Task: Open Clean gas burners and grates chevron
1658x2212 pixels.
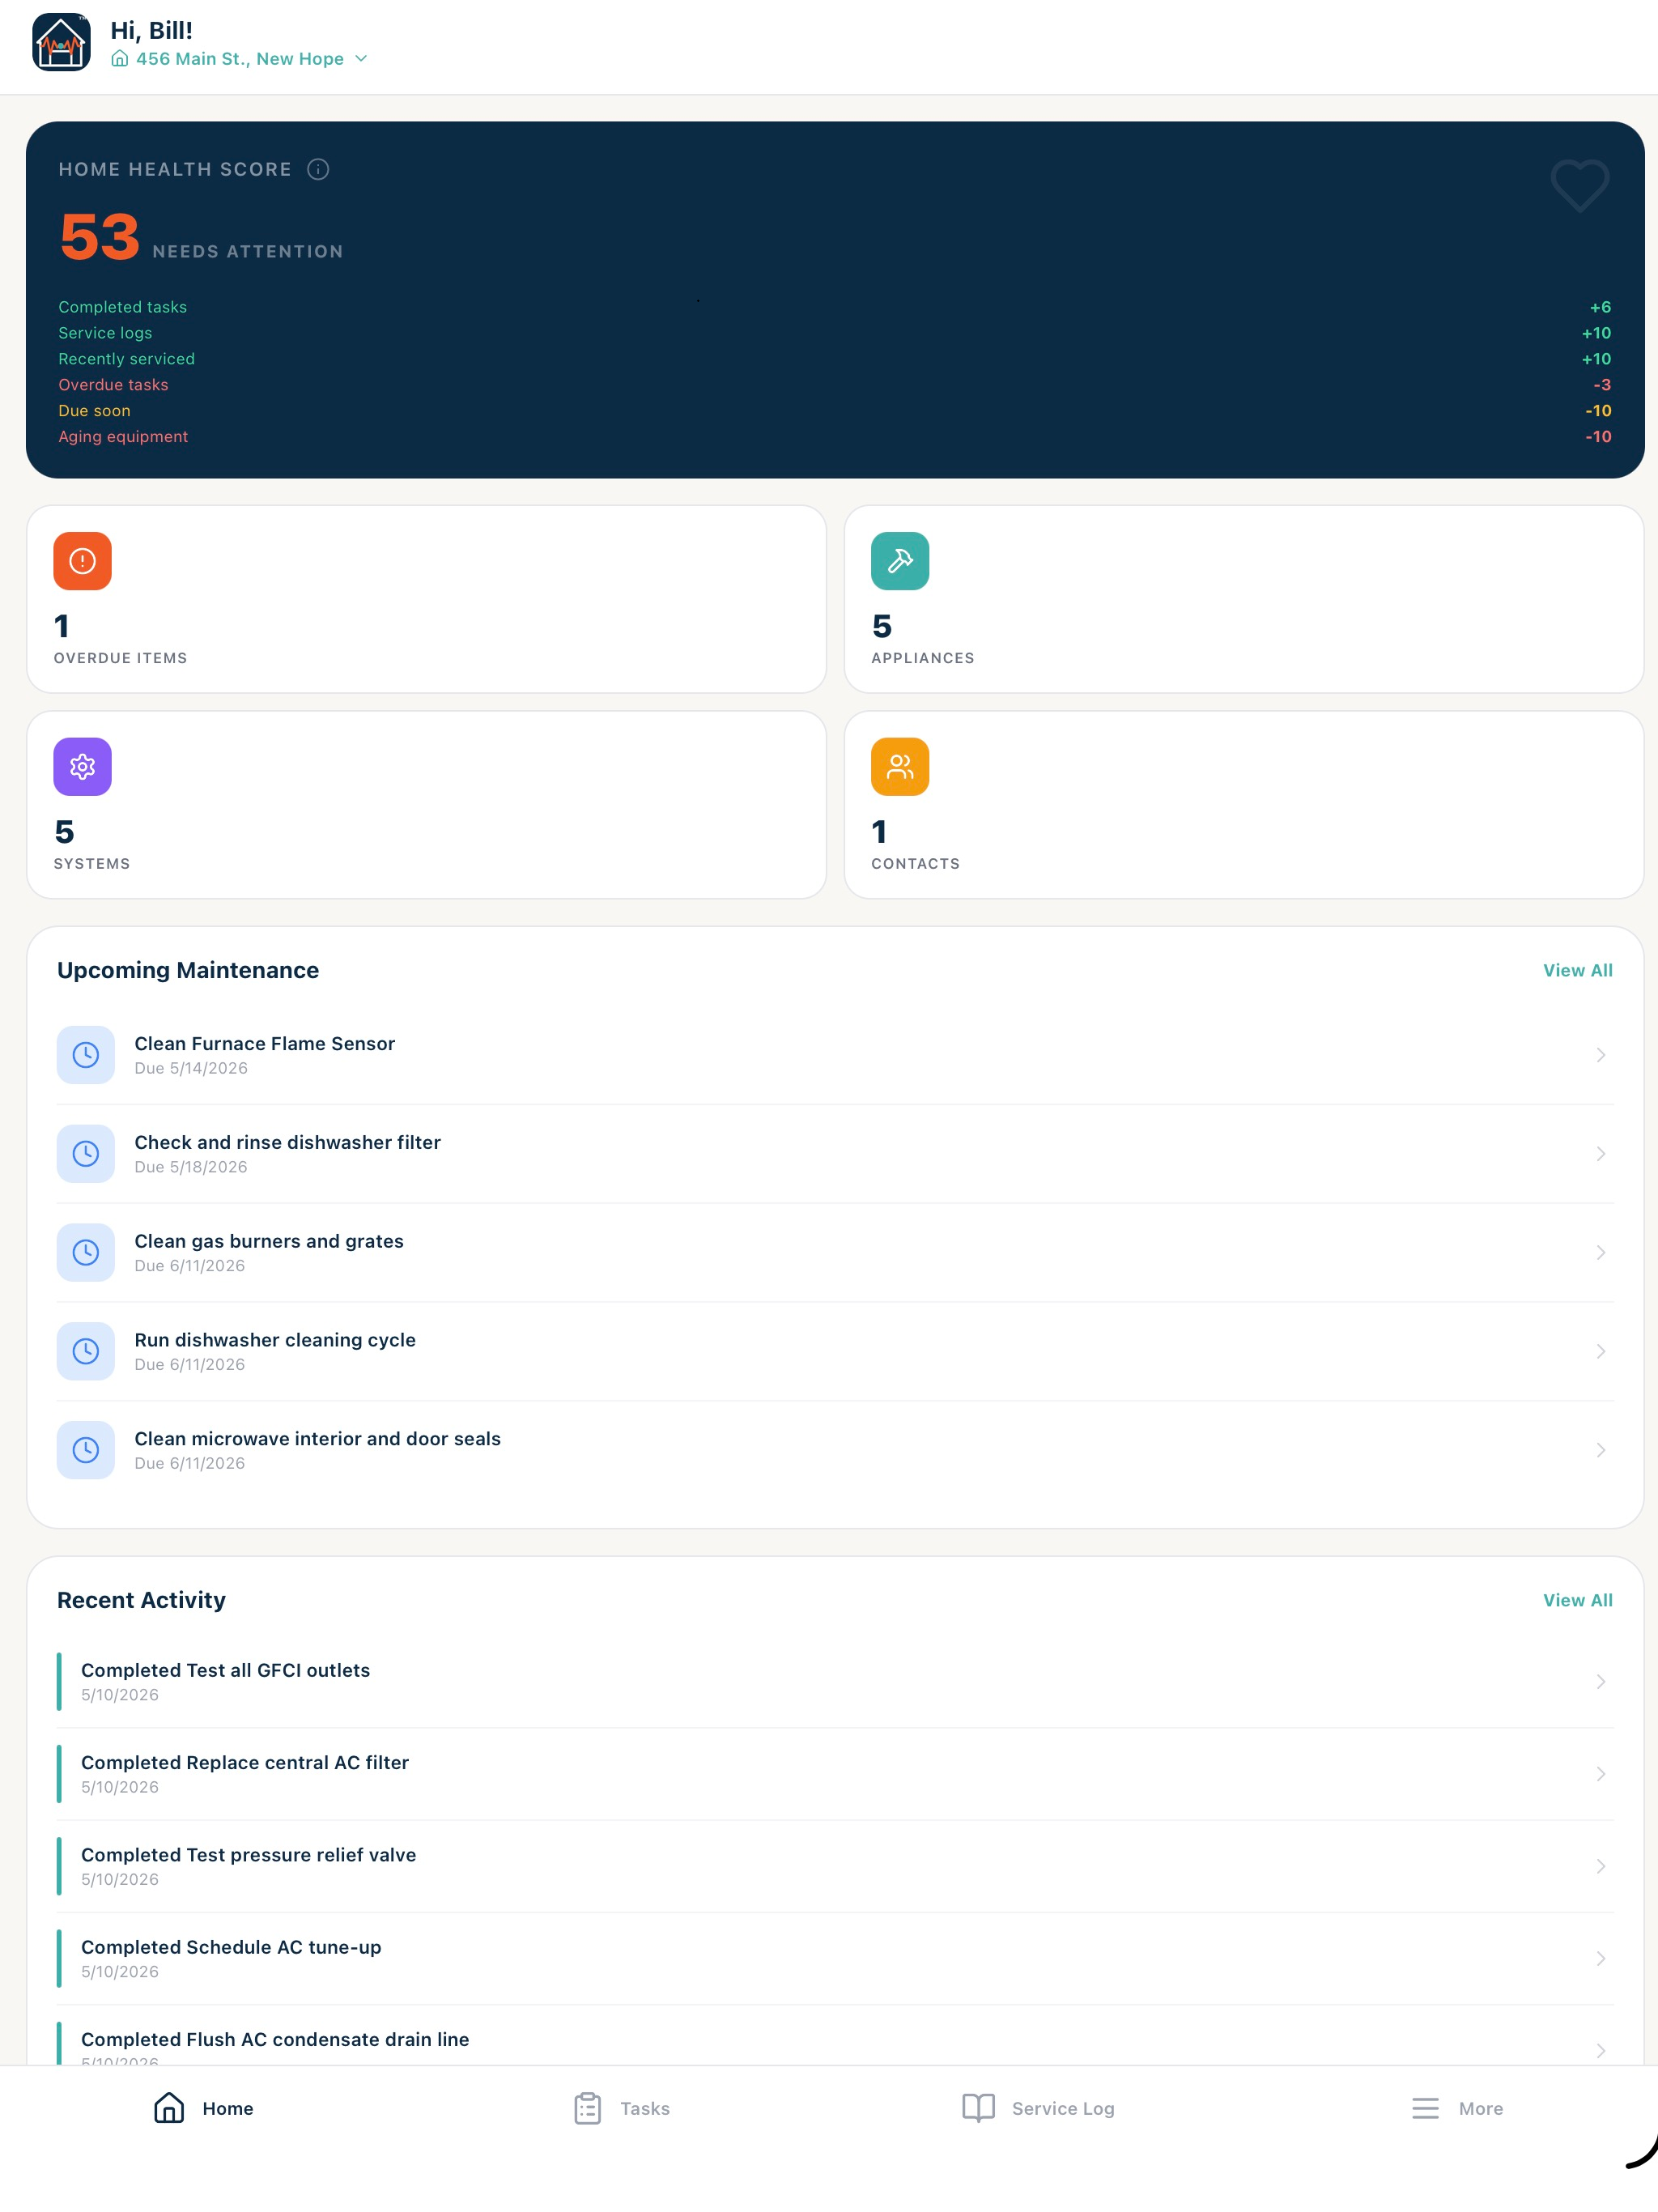Action: 1600,1253
